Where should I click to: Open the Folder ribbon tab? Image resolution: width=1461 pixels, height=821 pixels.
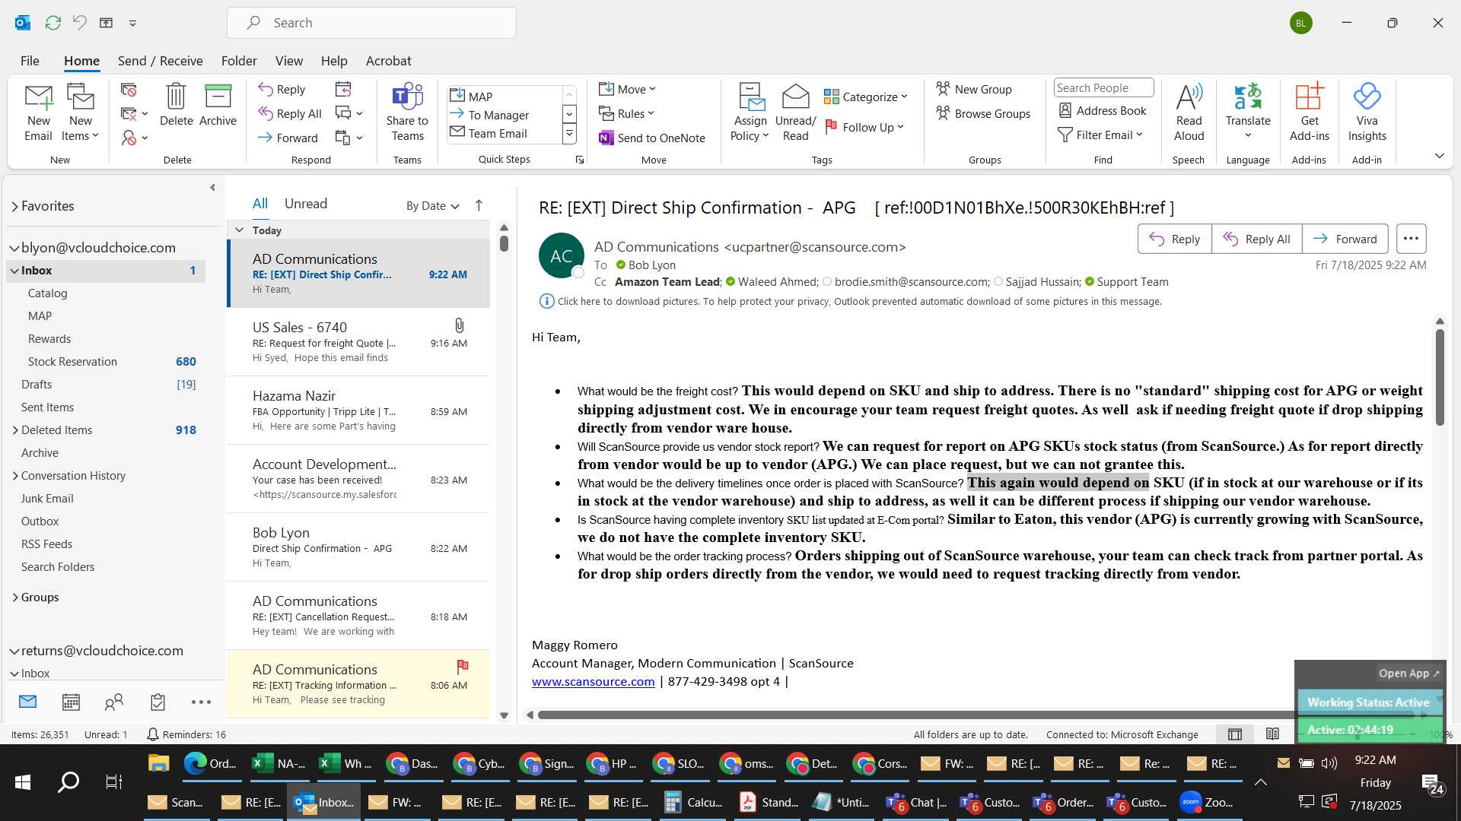239,61
